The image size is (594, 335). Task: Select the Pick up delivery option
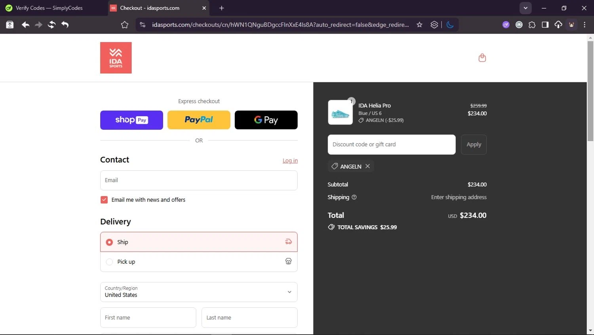199,262
